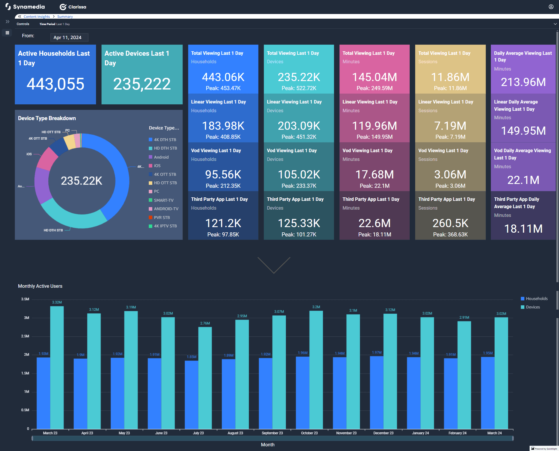Open the grid apps menu icon
This screenshot has width=559, height=451.
[8, 33]
